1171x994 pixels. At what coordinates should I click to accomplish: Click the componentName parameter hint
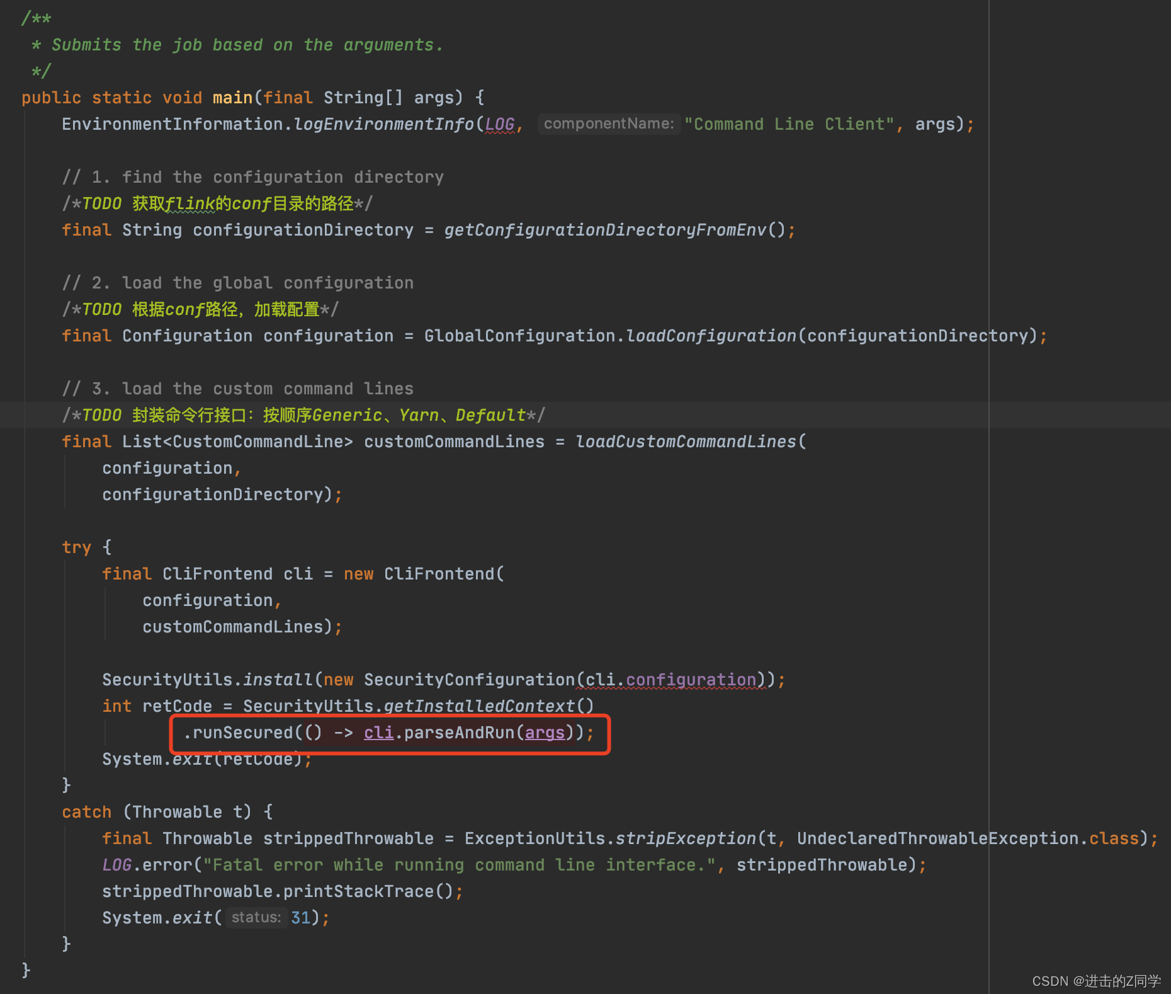point(609,124)
